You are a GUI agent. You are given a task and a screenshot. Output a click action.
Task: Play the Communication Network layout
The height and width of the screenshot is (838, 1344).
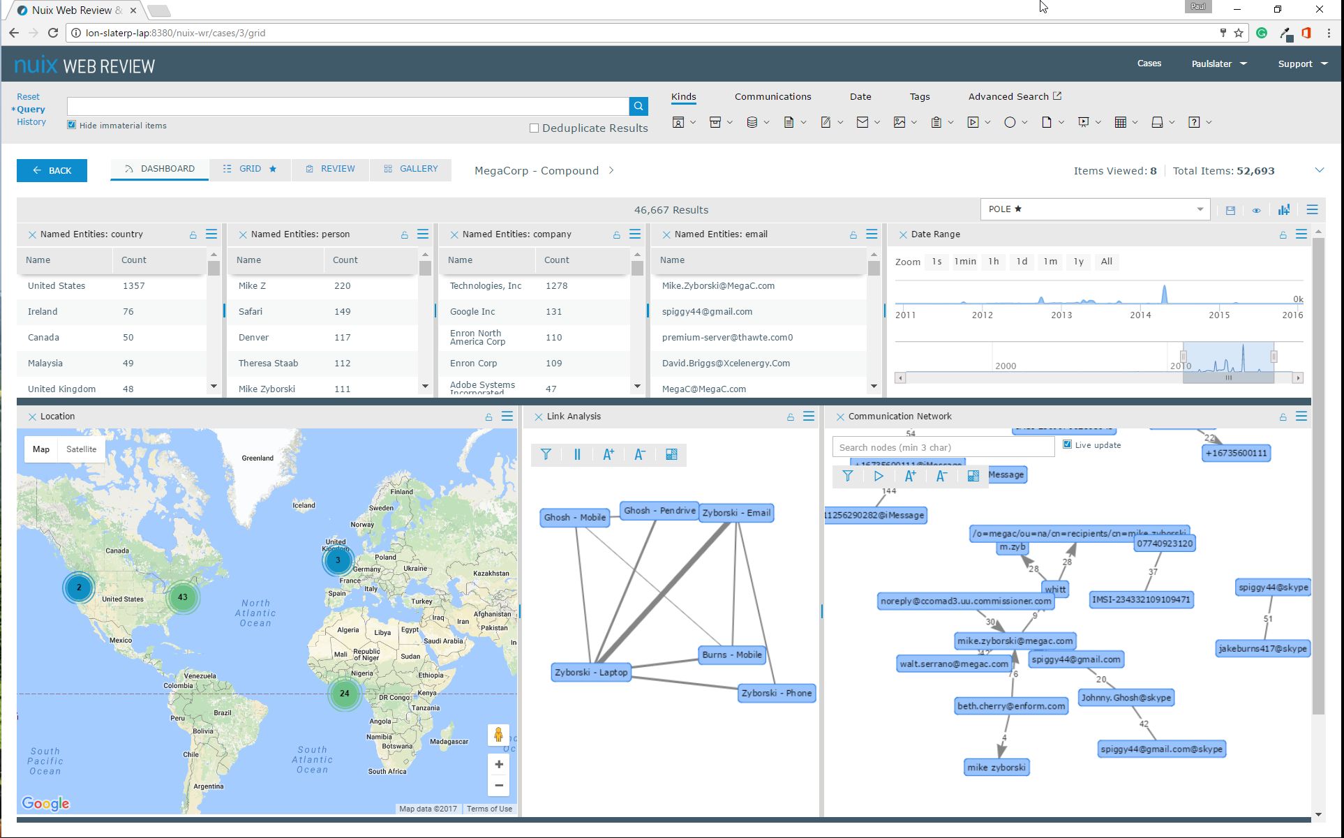(x=879, y=476)
